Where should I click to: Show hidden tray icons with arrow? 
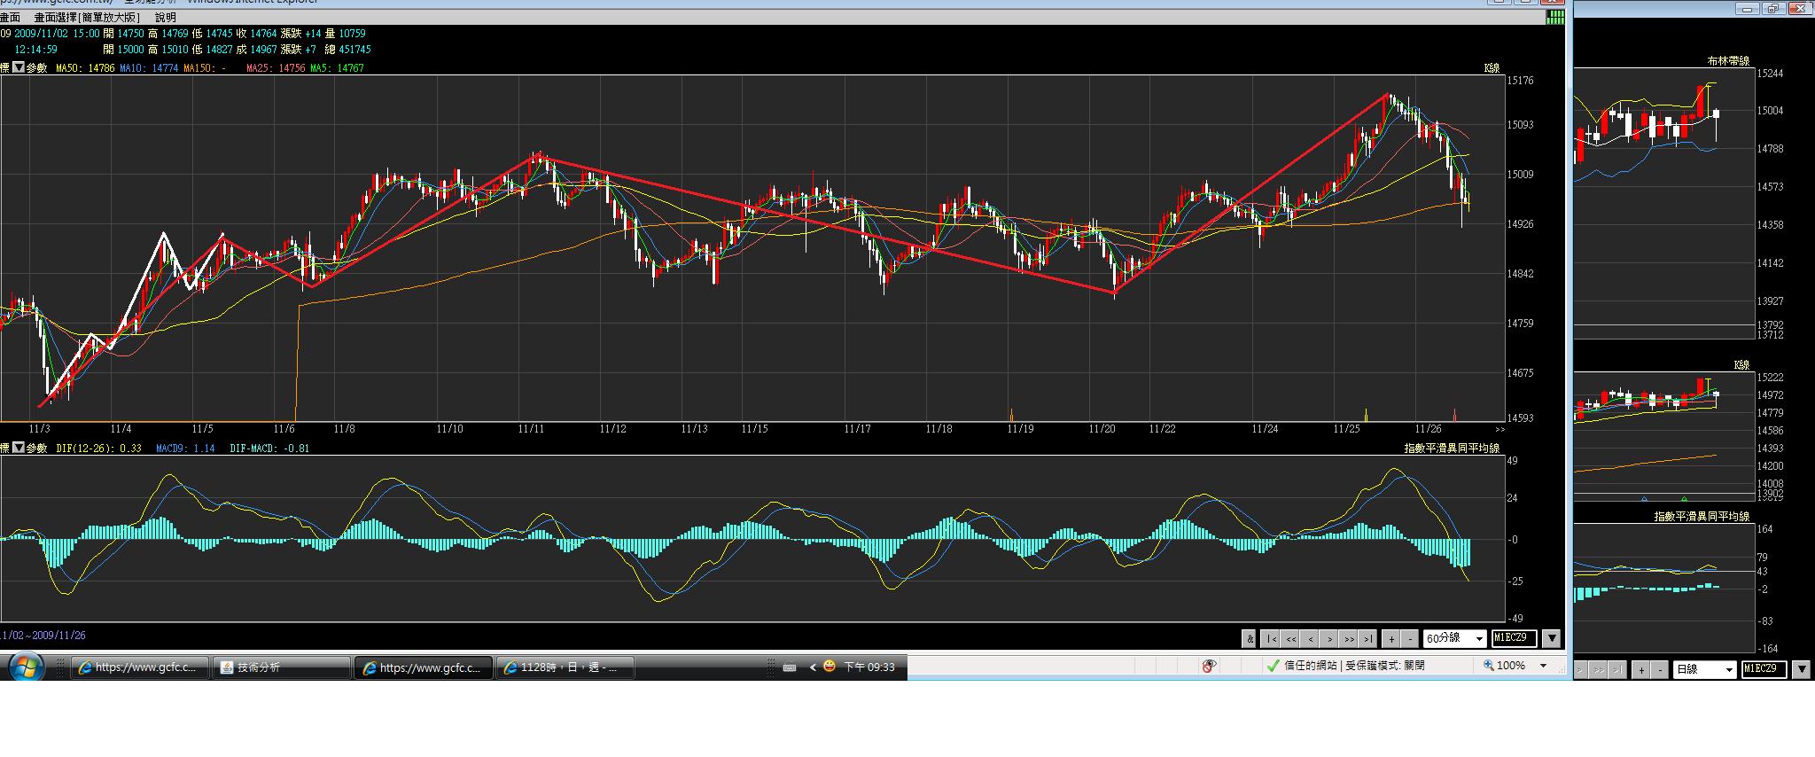pos(813,667)
